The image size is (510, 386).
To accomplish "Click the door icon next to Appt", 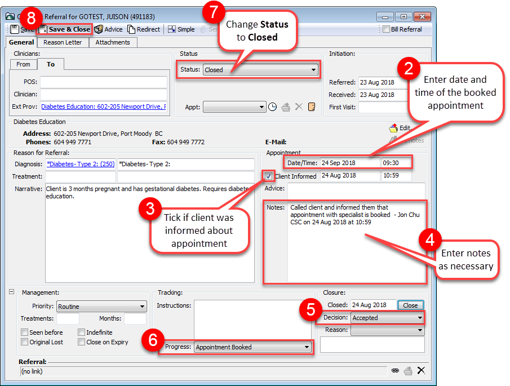I will [x=312, y=107].
